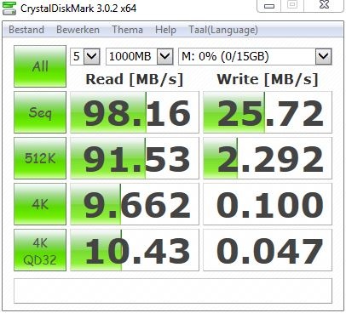
Task: Open the Help menu
Action: (x=165, y=30)
